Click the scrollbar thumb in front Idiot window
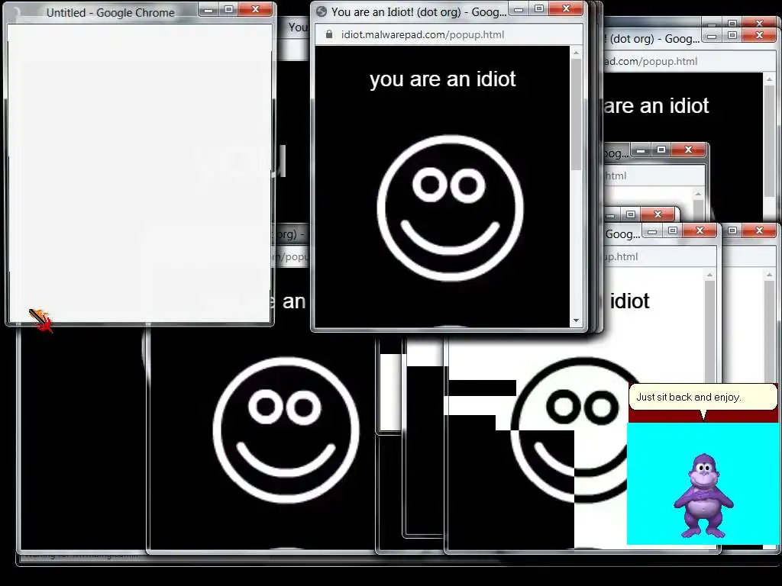 [x=577, y=114]
